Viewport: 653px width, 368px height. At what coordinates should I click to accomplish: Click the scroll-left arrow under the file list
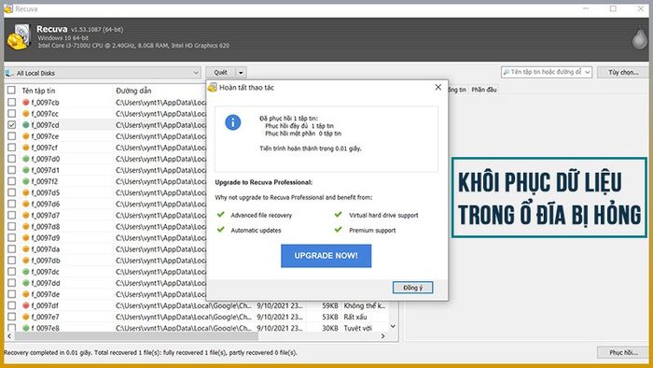[9, 336]
